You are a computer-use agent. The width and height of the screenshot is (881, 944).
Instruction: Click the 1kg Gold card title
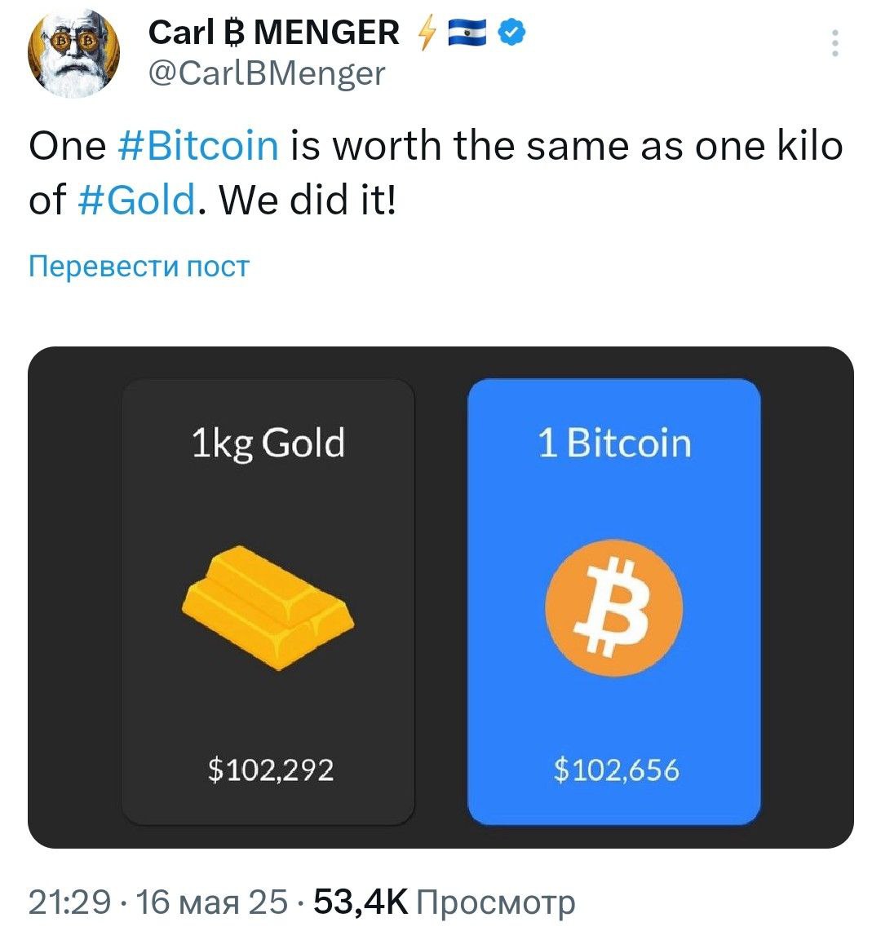pos(268,443)
